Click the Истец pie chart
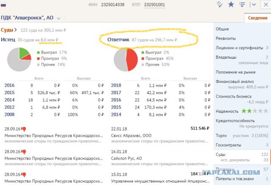 [19, 60]
